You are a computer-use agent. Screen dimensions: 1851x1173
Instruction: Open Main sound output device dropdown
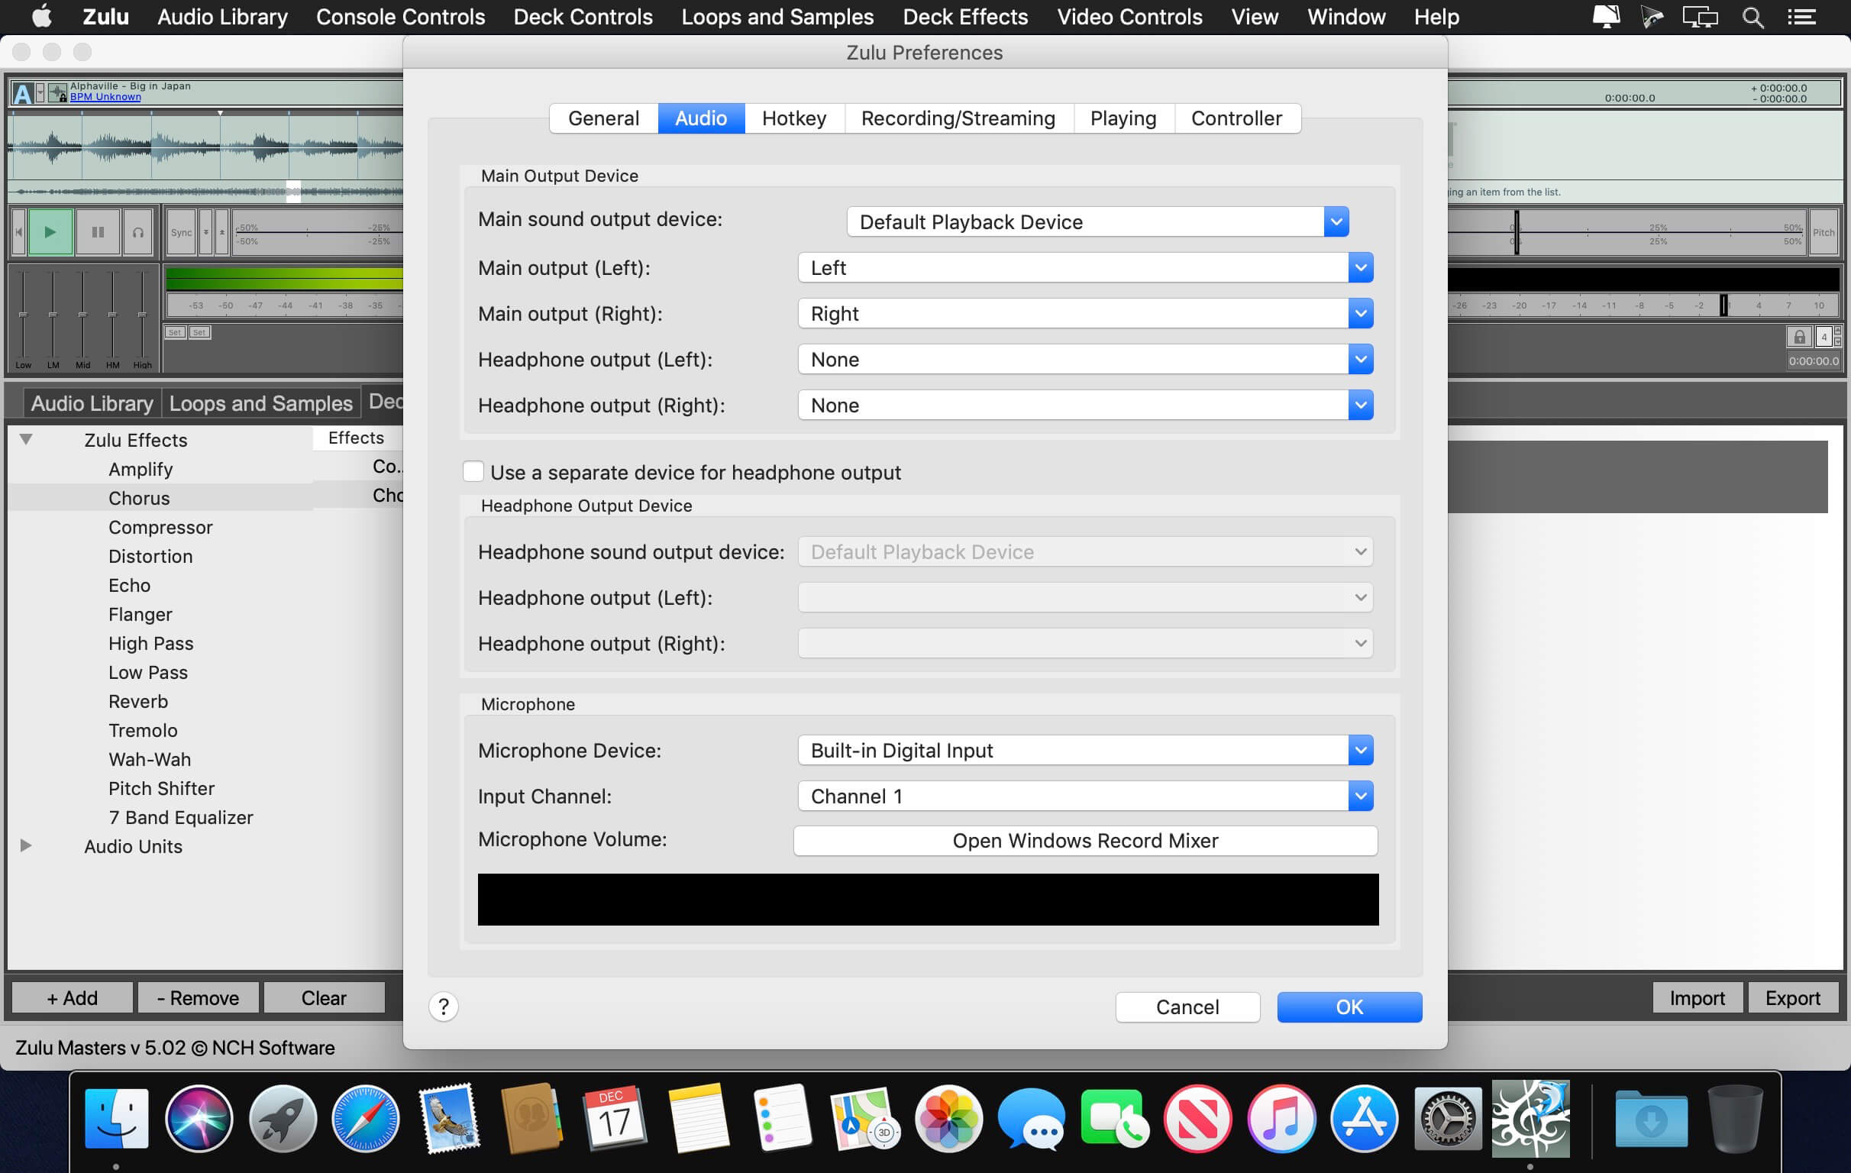tap(1097, 221)
